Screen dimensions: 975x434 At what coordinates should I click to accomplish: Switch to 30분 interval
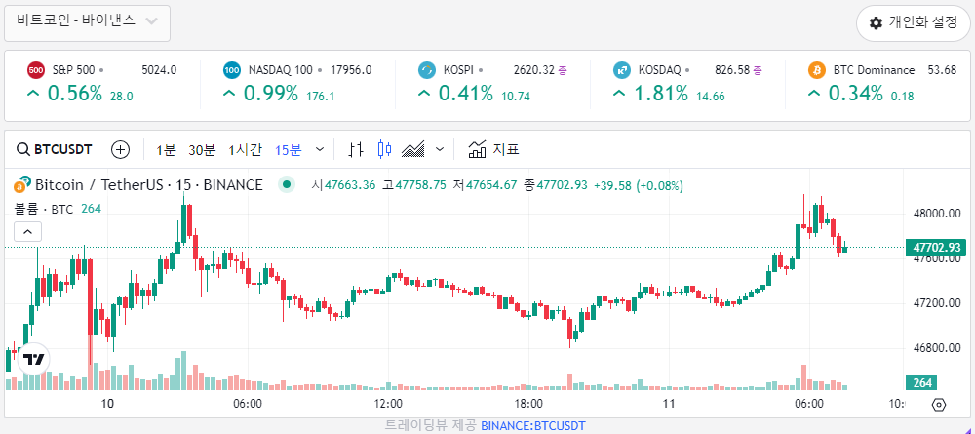pos(202,150)
